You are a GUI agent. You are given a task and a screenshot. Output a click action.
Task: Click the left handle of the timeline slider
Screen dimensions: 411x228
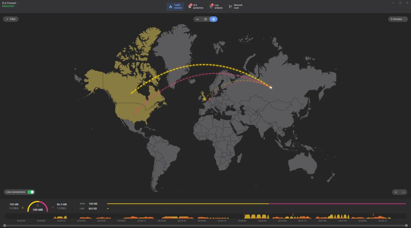tap(5, 225)
